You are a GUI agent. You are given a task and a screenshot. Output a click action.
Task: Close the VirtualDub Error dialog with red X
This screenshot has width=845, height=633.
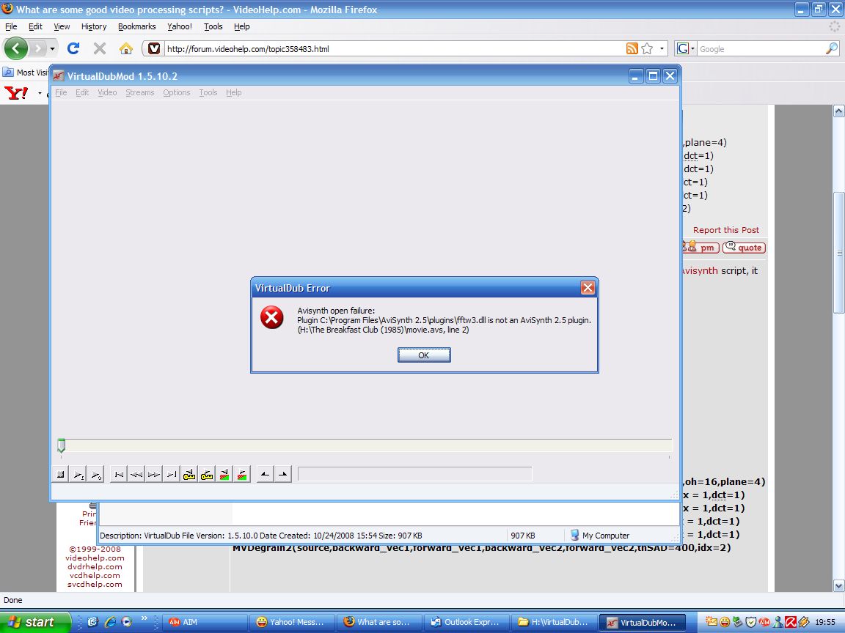(588, 288)
